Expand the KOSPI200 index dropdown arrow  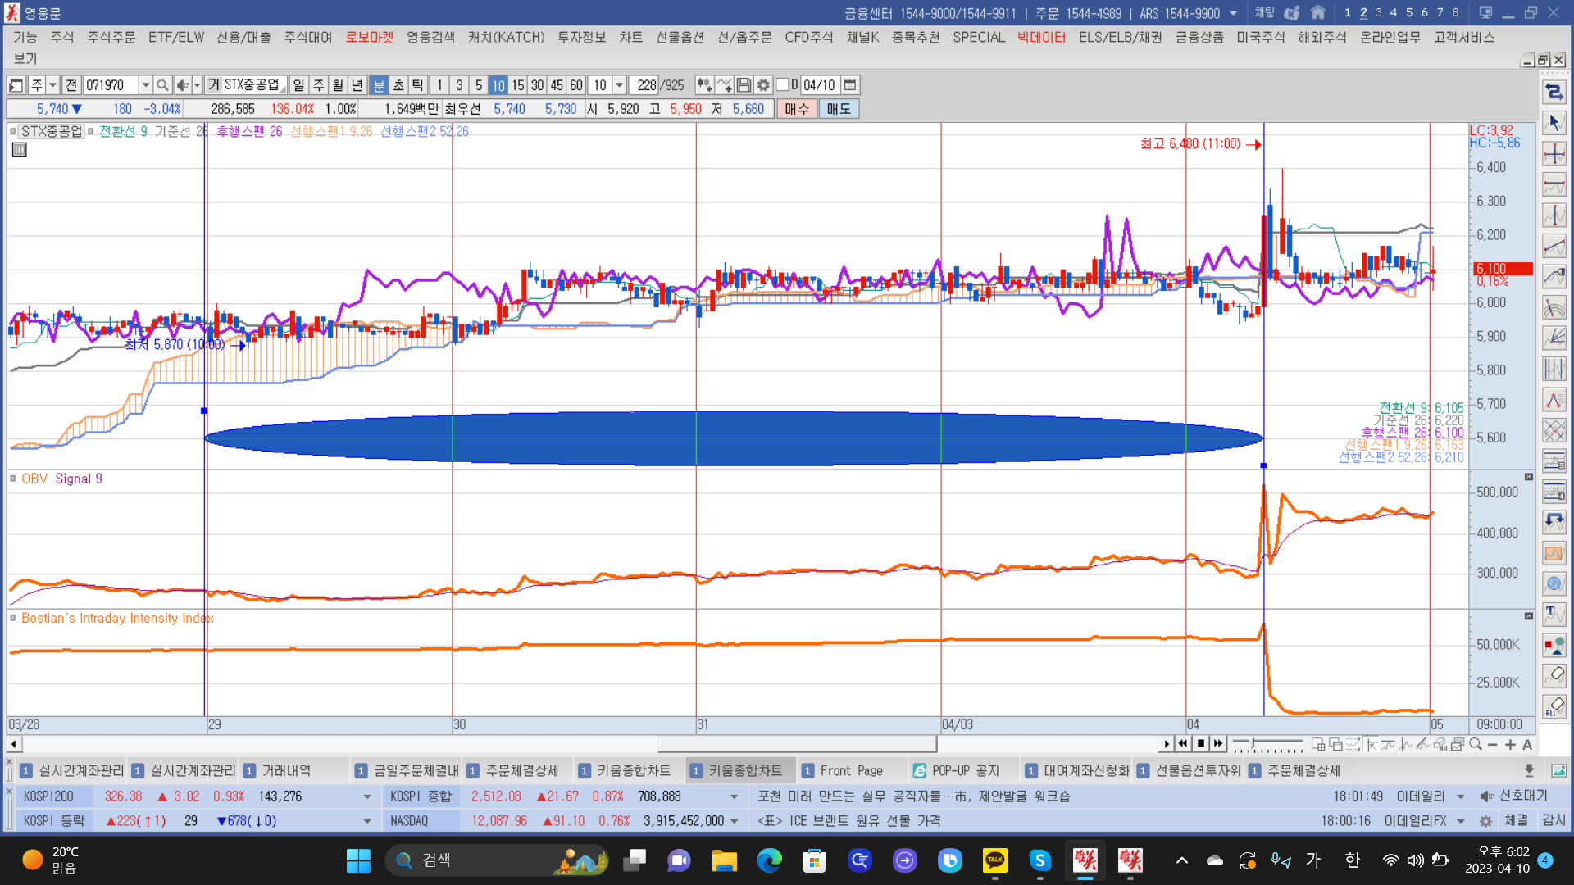coord(366,796)
